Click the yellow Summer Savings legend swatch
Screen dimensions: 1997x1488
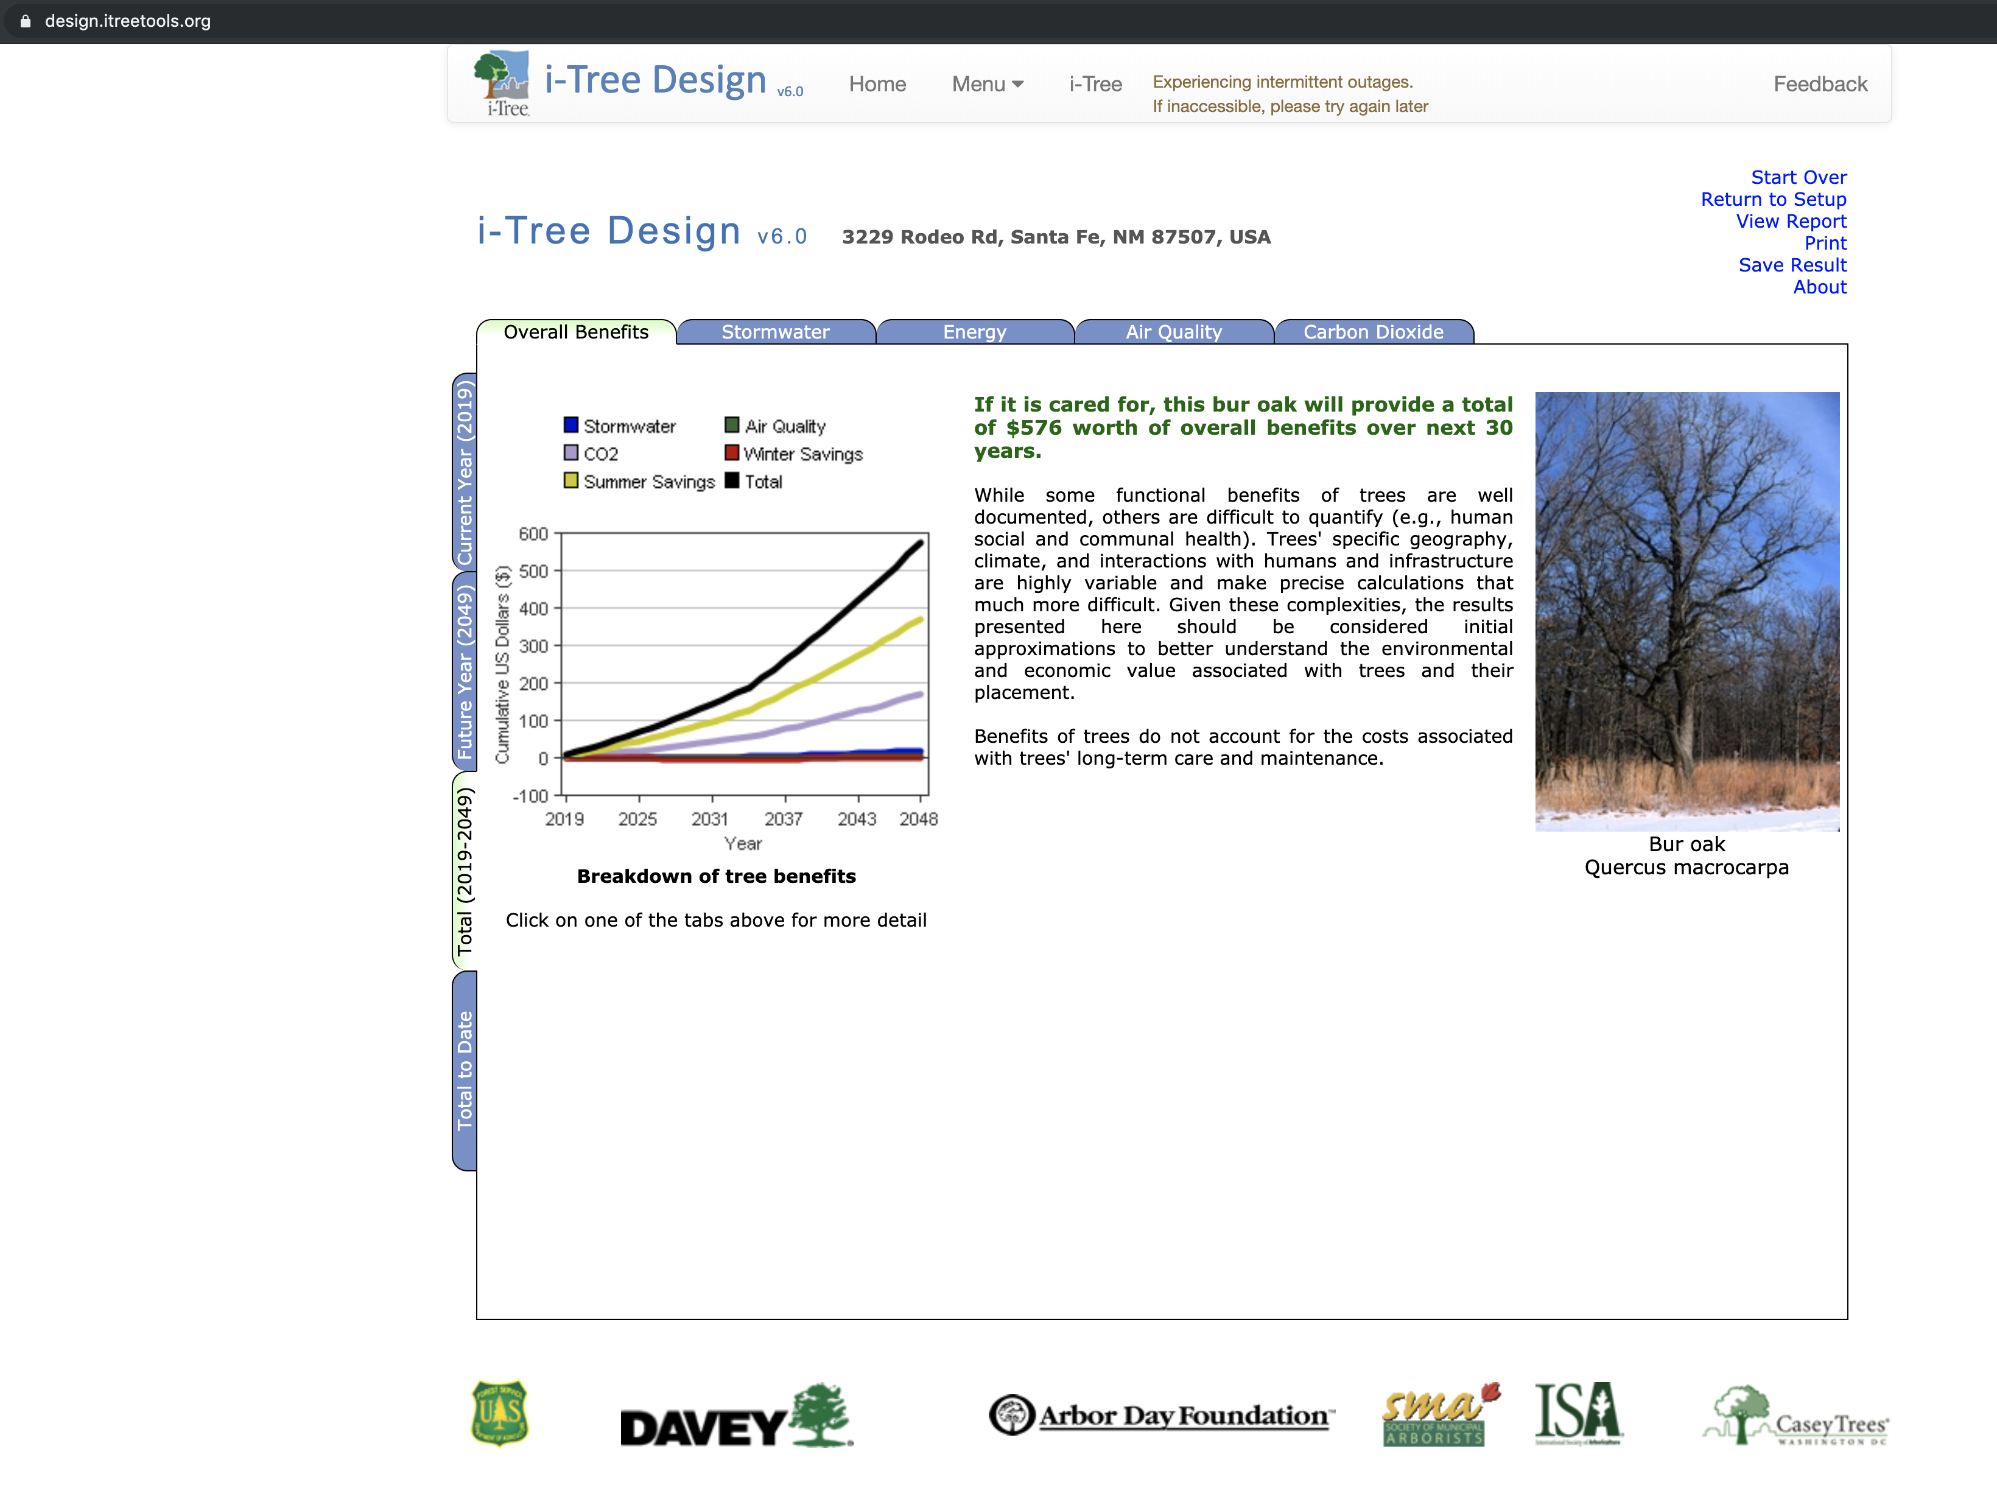coord(571,481)
